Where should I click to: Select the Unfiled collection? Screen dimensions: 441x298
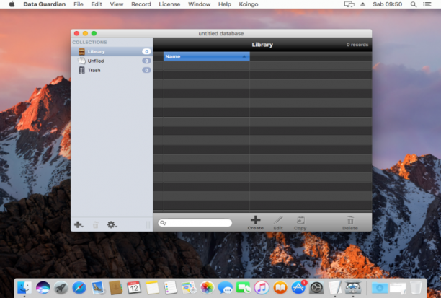click(112, 61)
